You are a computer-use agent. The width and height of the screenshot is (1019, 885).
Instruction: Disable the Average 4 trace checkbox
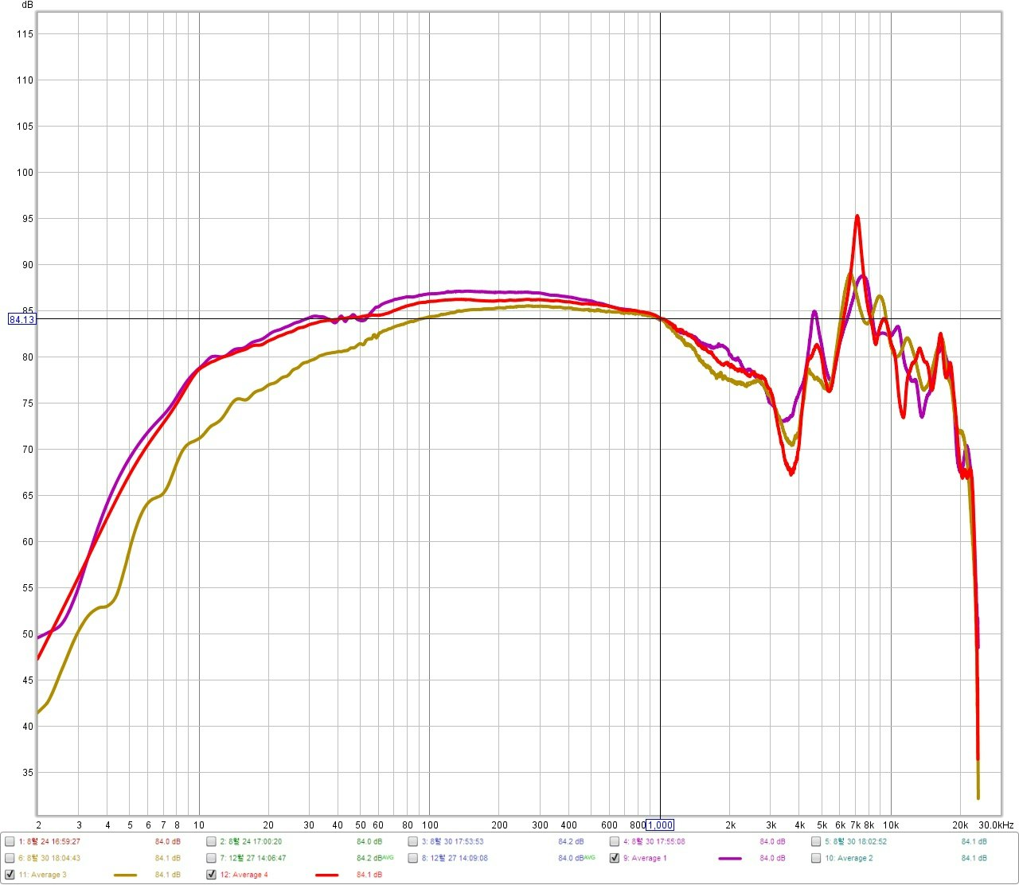(211, 875)
